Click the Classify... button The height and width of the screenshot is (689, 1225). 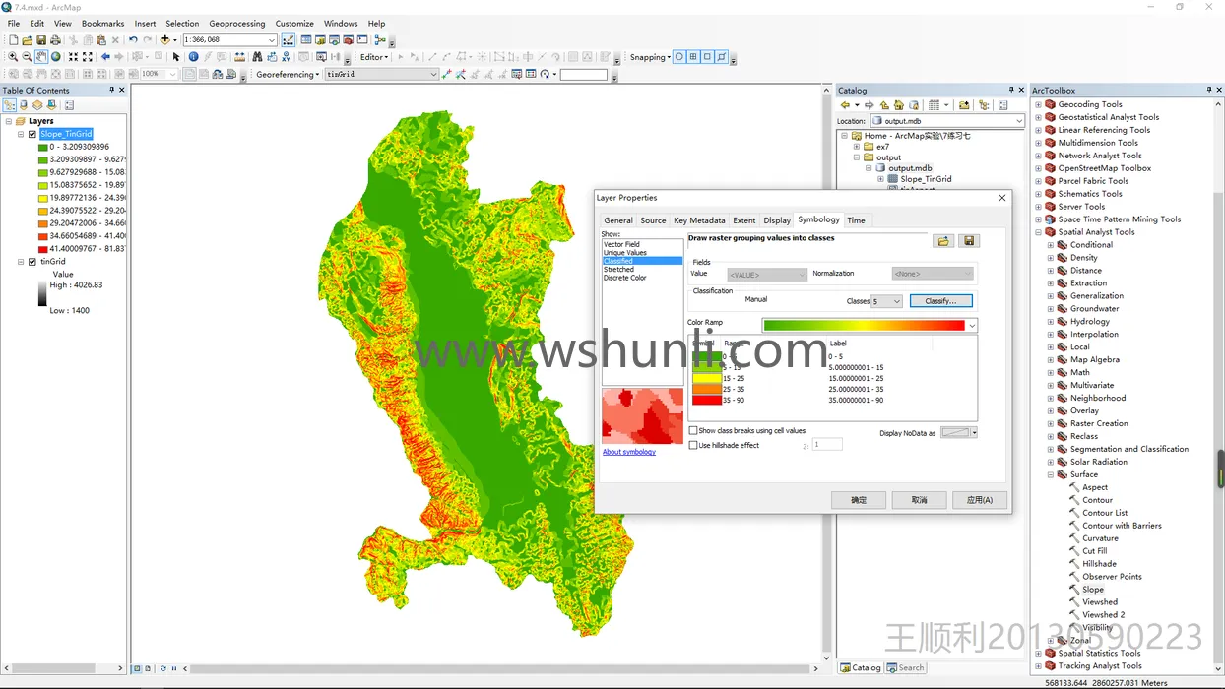940,301
